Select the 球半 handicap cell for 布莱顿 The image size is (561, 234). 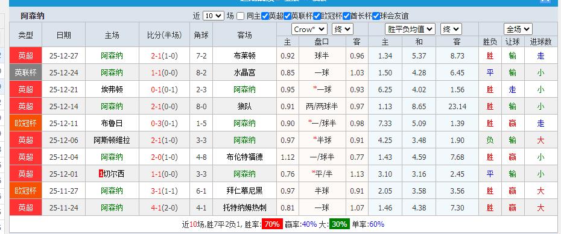click(x=322, y=56)
